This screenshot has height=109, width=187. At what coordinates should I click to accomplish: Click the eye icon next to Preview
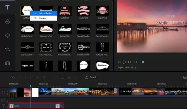coord(35,18)
